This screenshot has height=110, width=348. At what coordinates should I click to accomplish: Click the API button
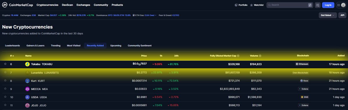pos(342,15)
